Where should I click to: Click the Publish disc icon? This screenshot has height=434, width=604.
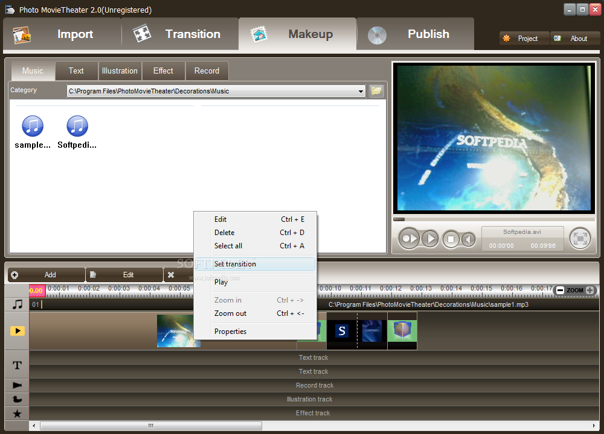tap(377, 36)
